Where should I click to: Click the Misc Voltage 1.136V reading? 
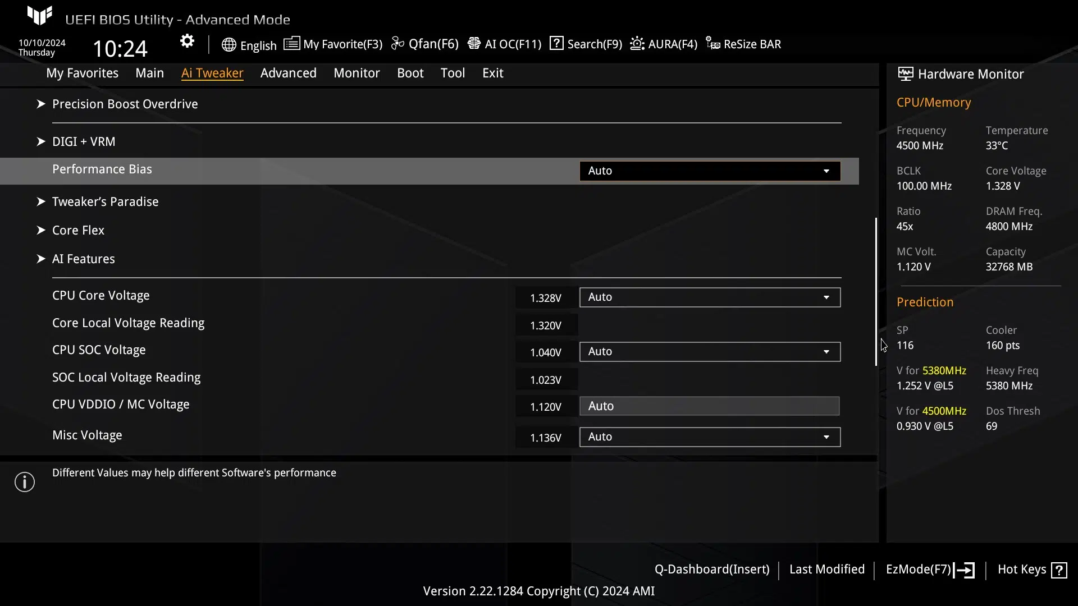point(546,438)
